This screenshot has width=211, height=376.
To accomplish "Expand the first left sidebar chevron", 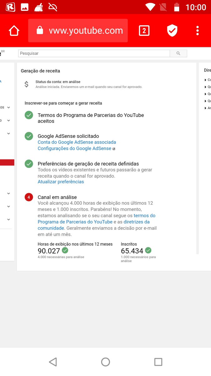I will [x=8, y=107].
